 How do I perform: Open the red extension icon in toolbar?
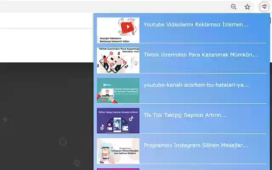264,7
